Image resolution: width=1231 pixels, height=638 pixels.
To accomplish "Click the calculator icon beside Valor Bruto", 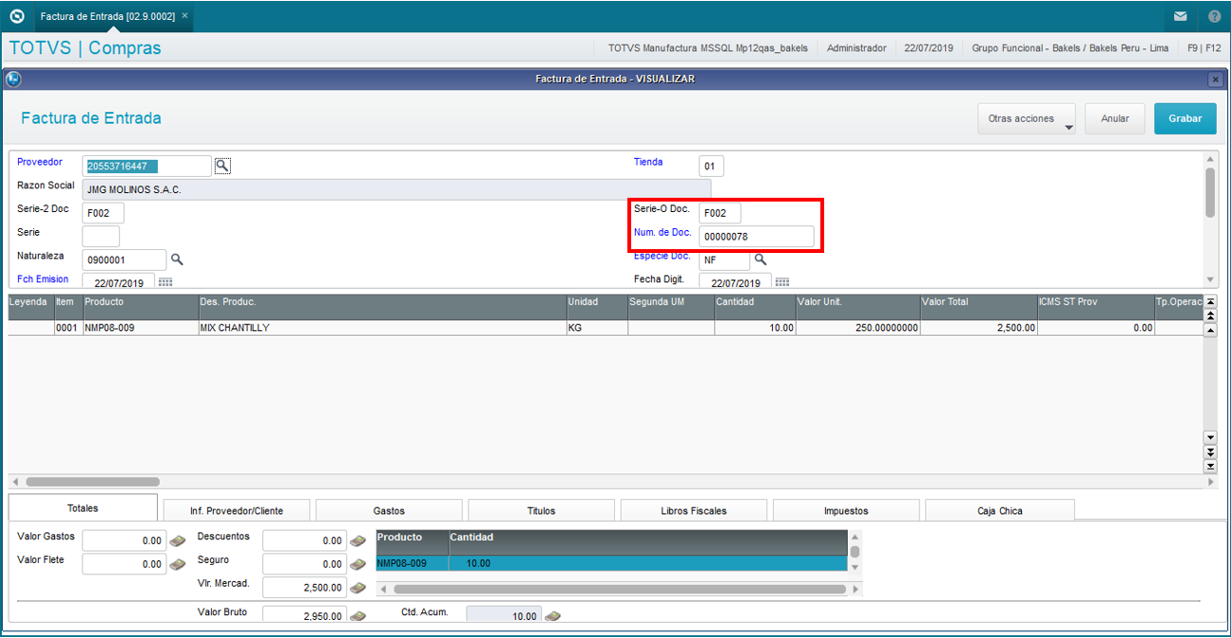I will pyautogui.click(x=357, y=616).
